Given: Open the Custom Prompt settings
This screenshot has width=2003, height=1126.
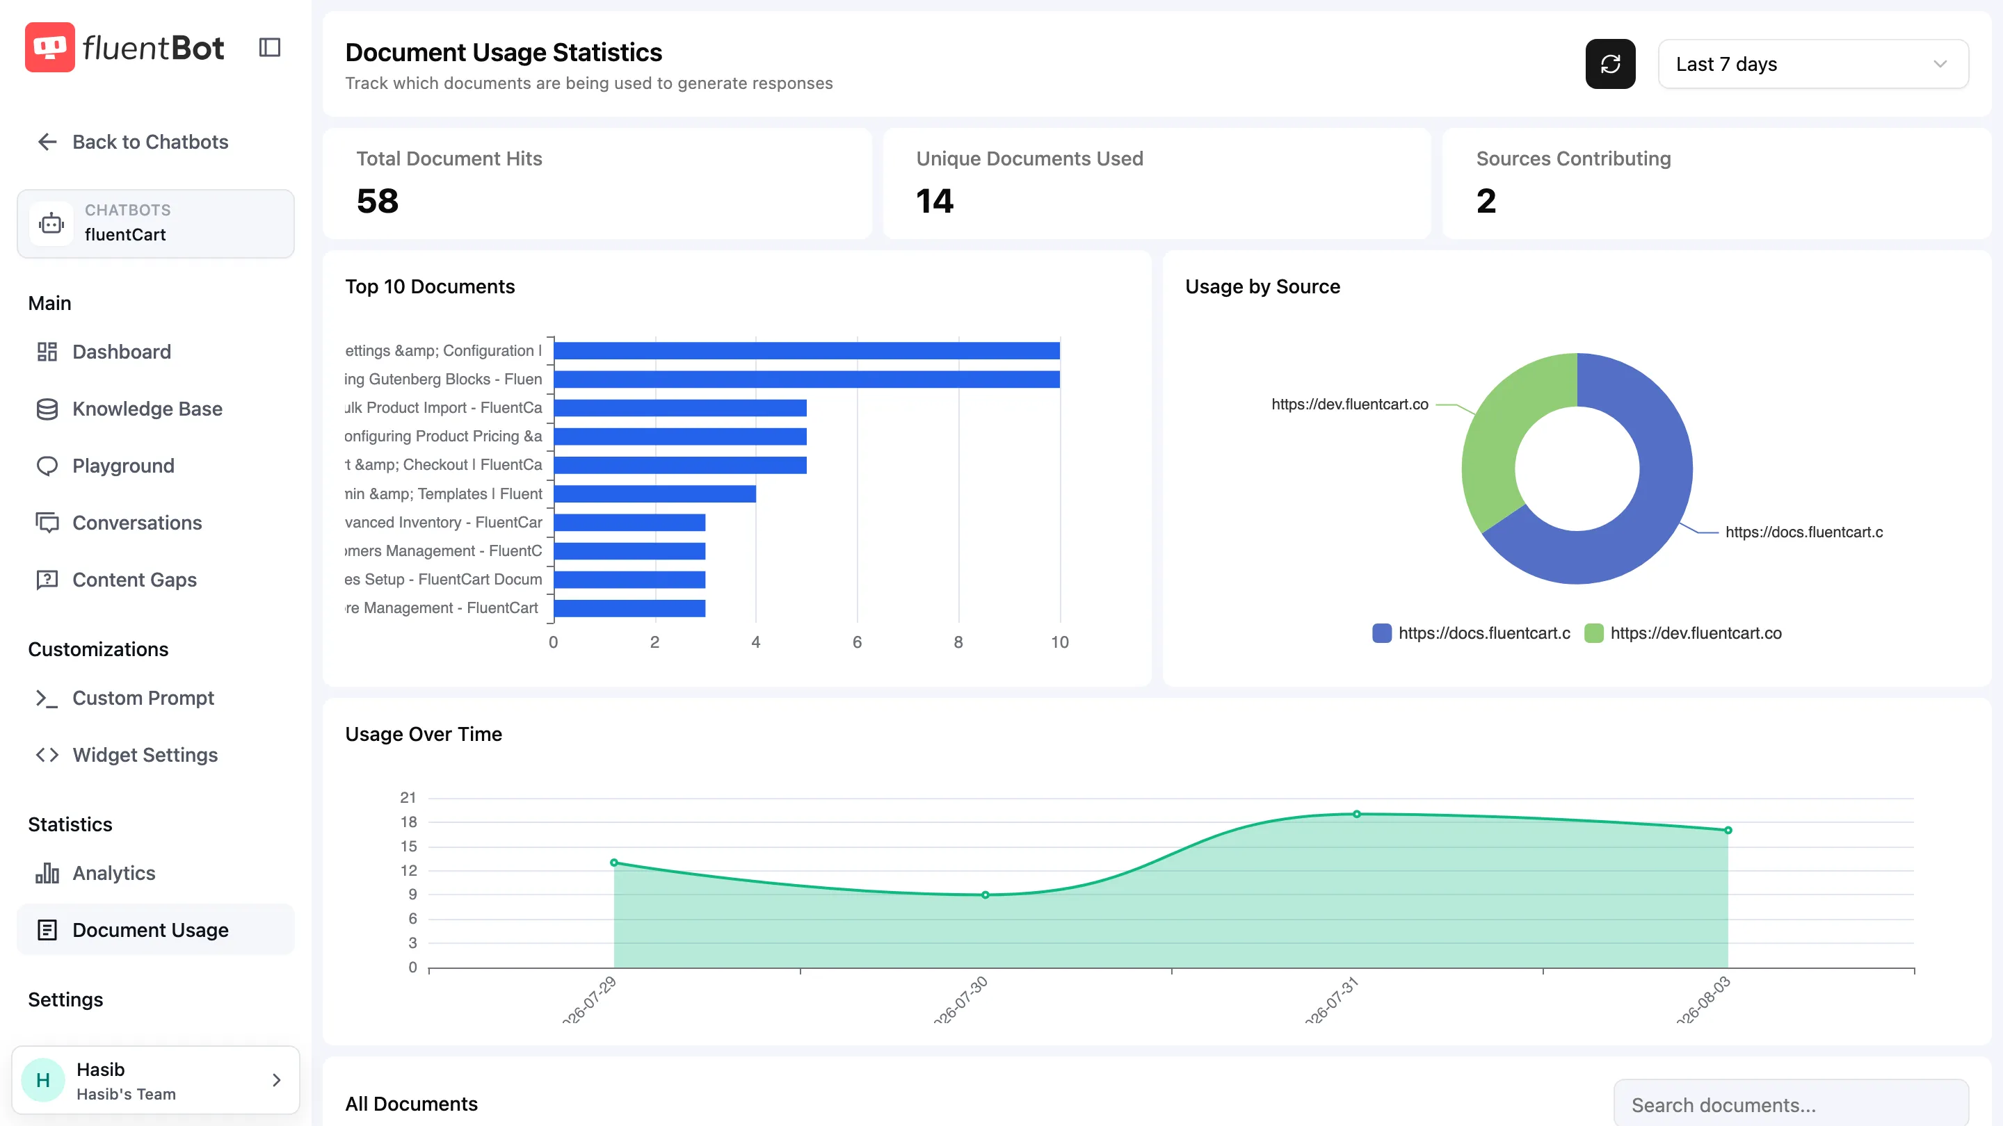Looking at the screenshot, I should (x=156, y=698).
